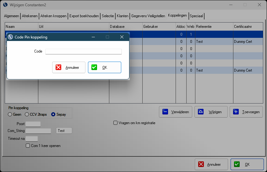Screen dimensions: 267x172
Task: Select the Geen pin koppeling option
Action: point(10,114)
